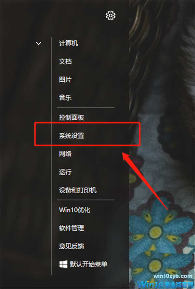Select the 图片 menu entry
195x289 pixels.
(x=65, y=80)
